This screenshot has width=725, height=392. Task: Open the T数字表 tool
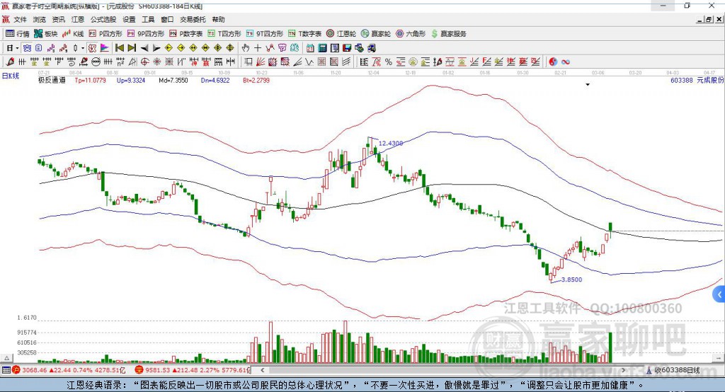(x=304, y=34)
